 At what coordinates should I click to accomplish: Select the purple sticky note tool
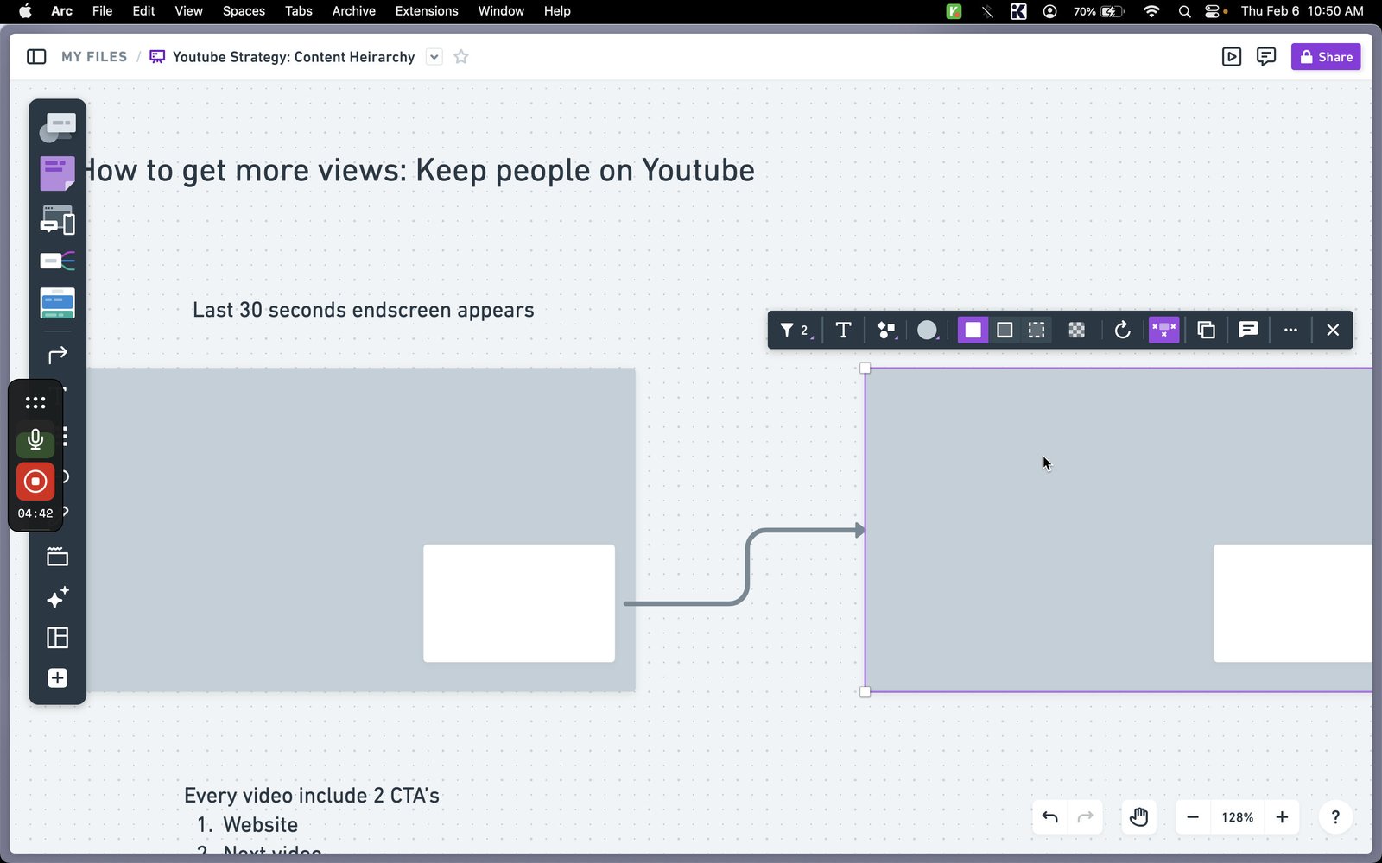pyautogui.click(x=57, y=173)
